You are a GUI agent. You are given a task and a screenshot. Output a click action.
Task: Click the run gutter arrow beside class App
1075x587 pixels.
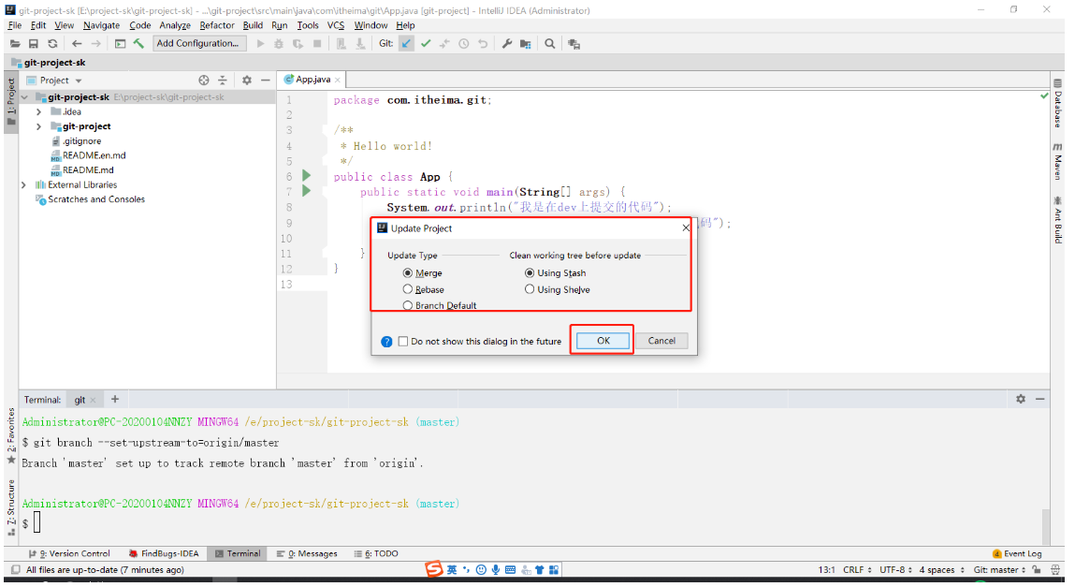point(307,176)
